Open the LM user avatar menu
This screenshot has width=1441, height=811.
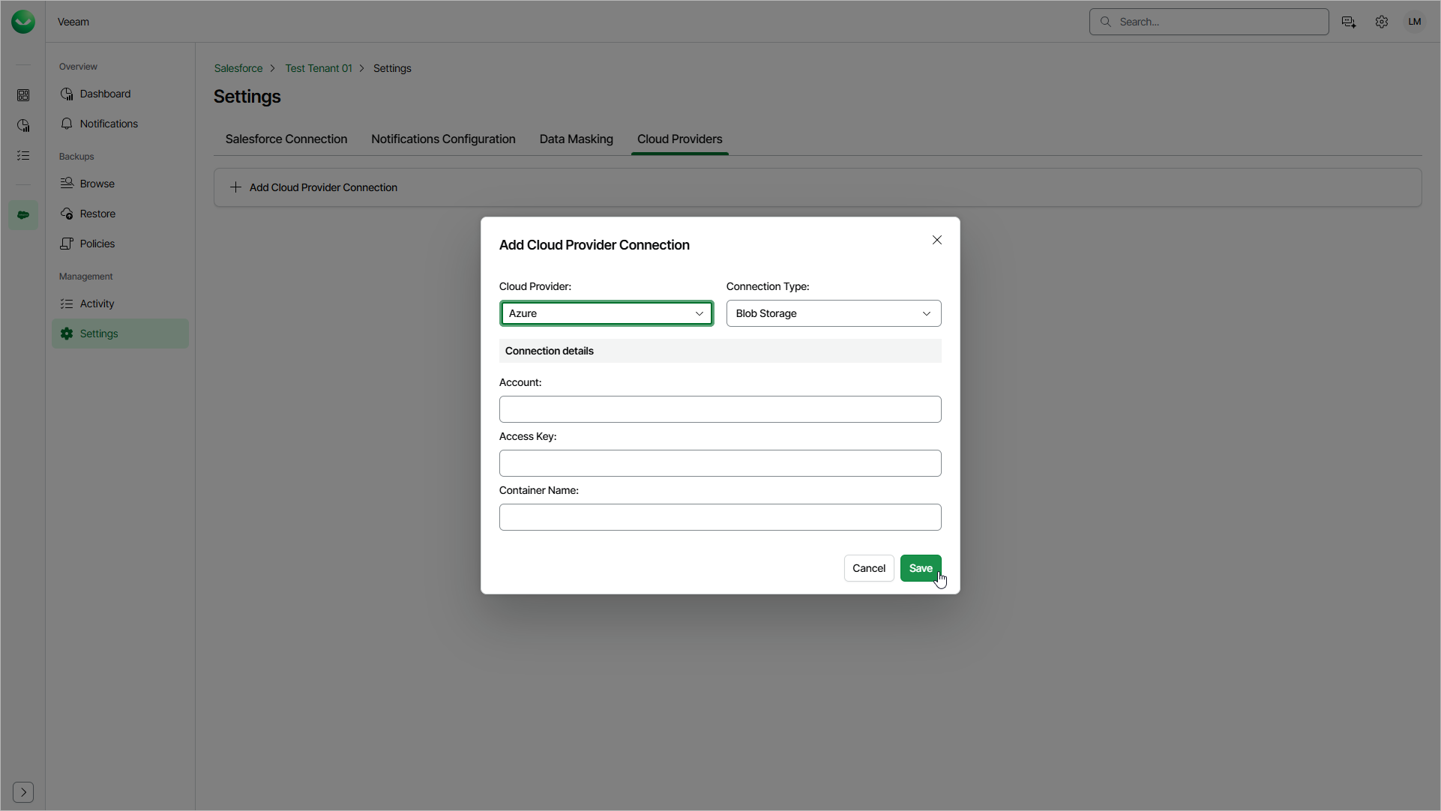pos(1415,22)
